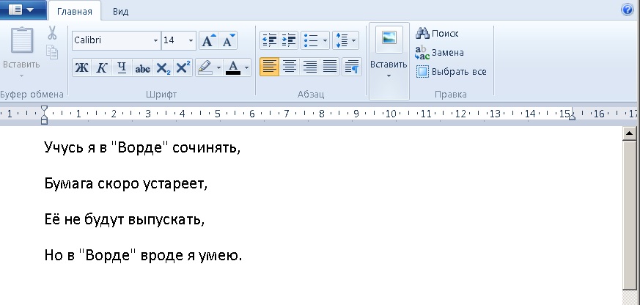Apply text highlight color marker
This screenshot has width=640, height=305.
click(205, 67)
